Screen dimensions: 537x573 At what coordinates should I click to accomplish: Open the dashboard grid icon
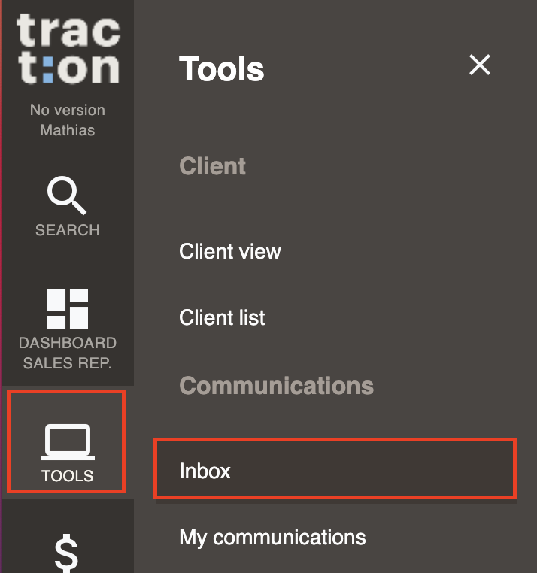click(x=68, y=309)
